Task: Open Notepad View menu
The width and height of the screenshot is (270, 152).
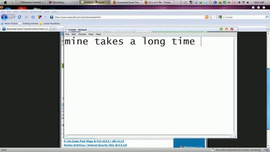Action: pos(91,34)
